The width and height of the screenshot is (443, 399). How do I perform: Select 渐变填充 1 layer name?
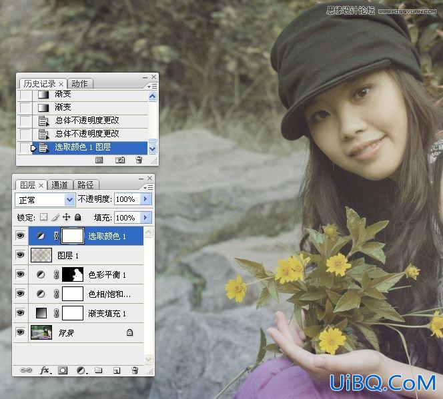tap(107, 313)
